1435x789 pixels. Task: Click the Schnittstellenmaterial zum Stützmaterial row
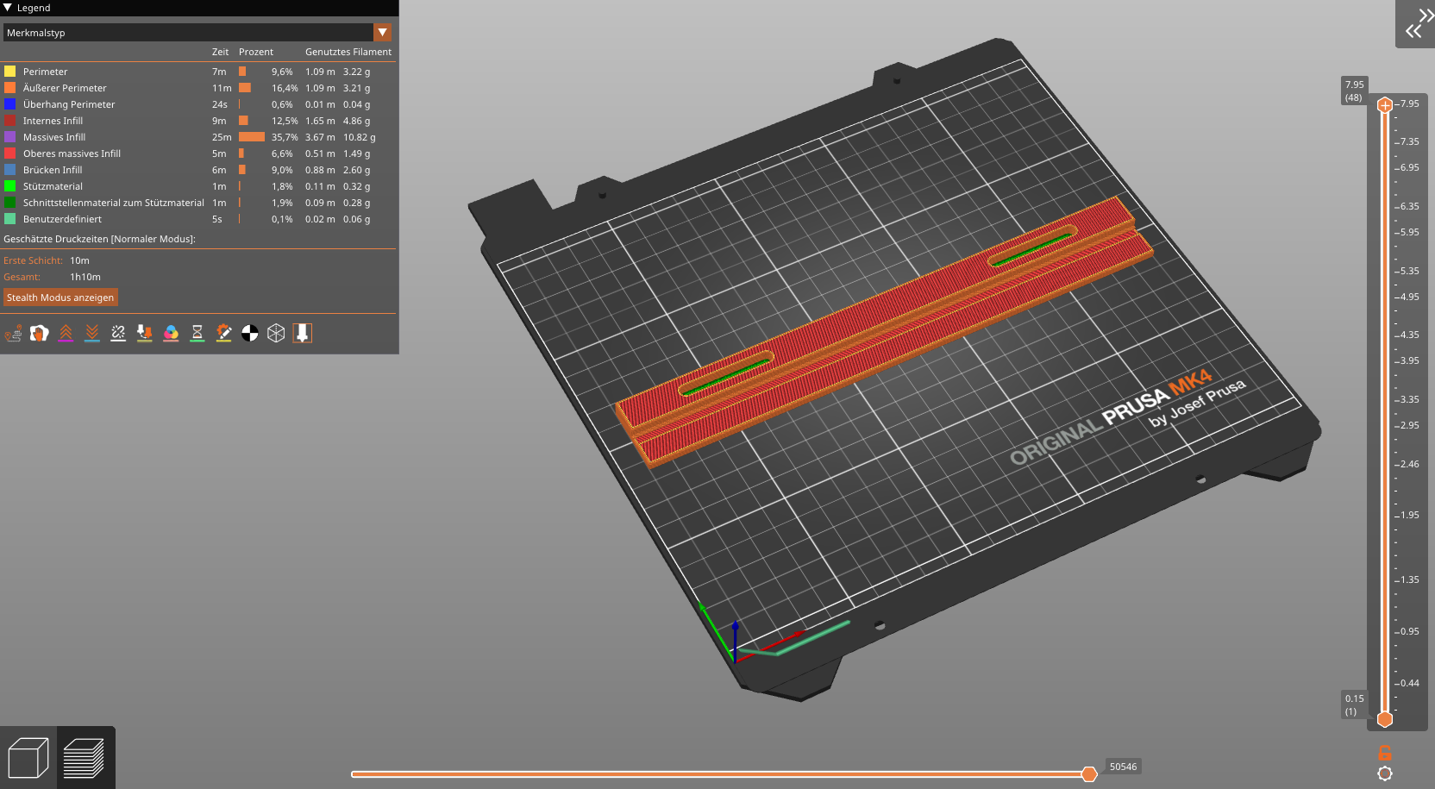point(199,203)
